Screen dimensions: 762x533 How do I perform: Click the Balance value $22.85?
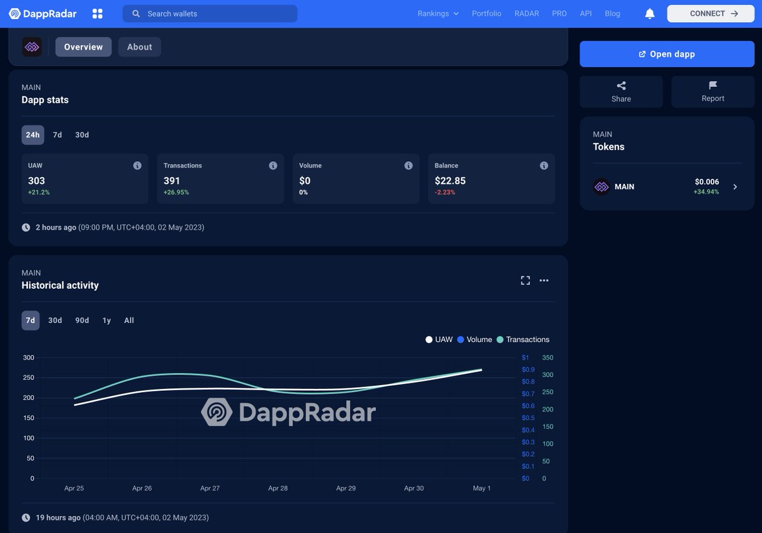click(450, 181)
